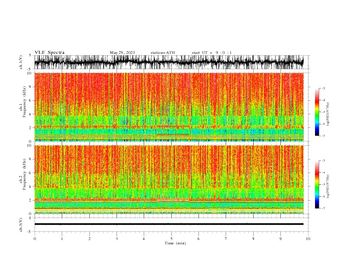Click the "ch.1(V)" axis label
Viewport: 347px width, 268px height.
(21, 62)
